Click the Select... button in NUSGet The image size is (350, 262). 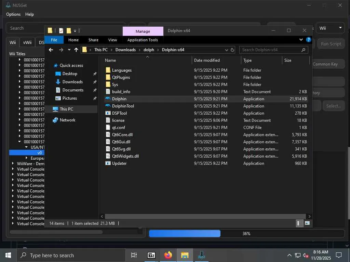coord(334,106)
